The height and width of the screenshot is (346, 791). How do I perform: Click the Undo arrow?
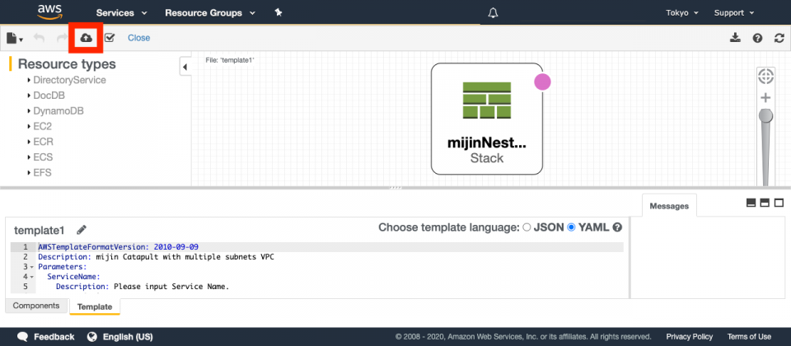point(39,38)
